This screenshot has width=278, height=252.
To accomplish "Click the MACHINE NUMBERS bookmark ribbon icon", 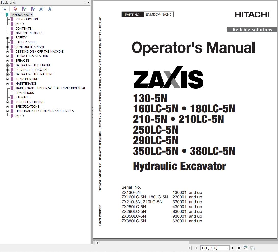I will coord(12,33).
